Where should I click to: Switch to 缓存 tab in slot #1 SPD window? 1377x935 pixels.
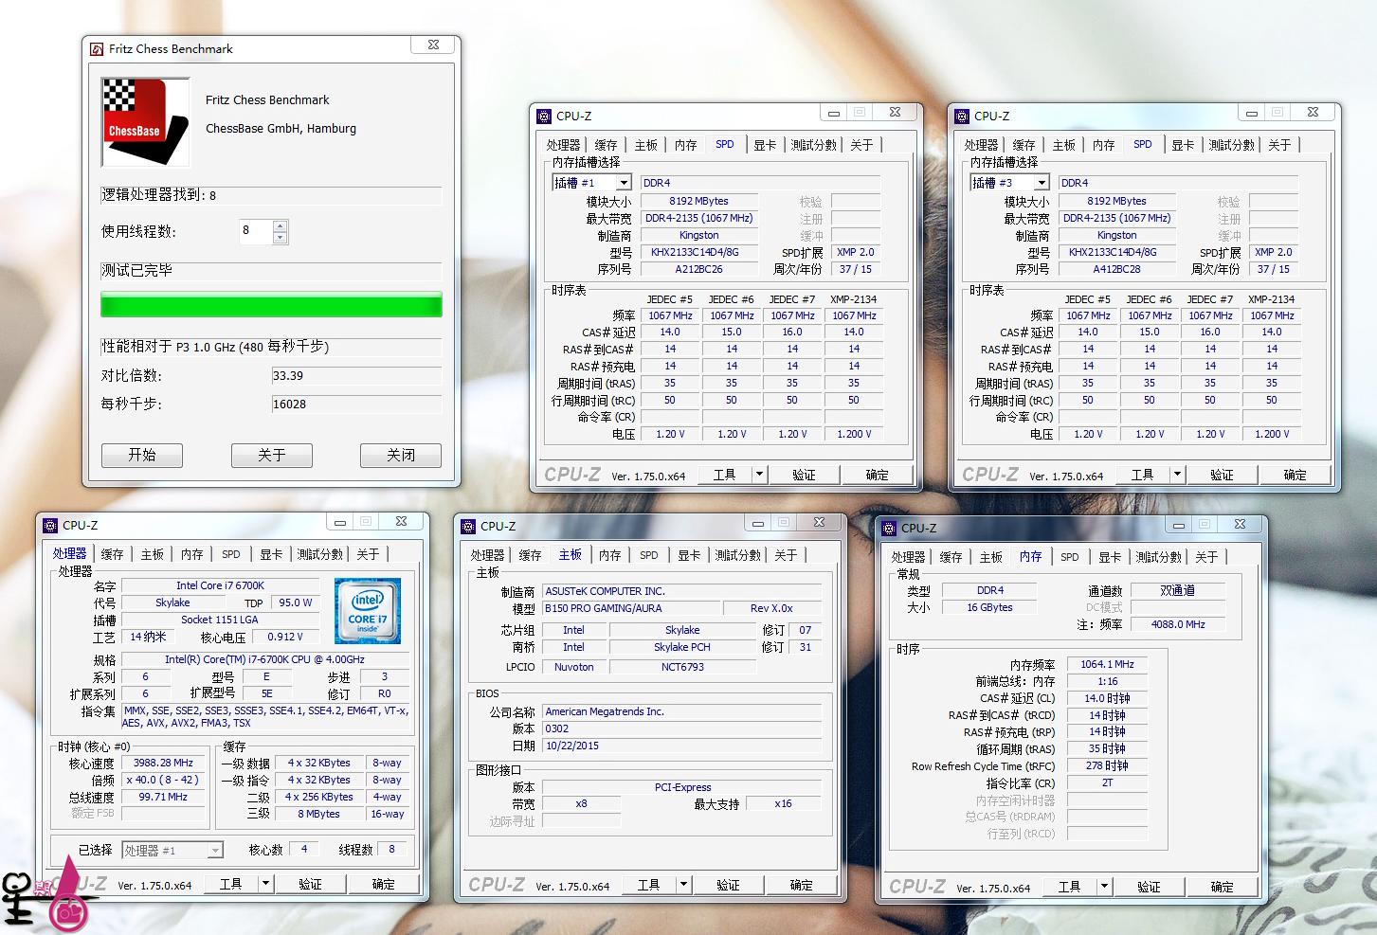(606, 145)
